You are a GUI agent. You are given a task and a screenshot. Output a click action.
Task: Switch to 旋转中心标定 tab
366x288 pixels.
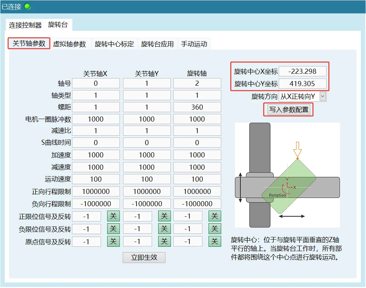pos(114,44)
